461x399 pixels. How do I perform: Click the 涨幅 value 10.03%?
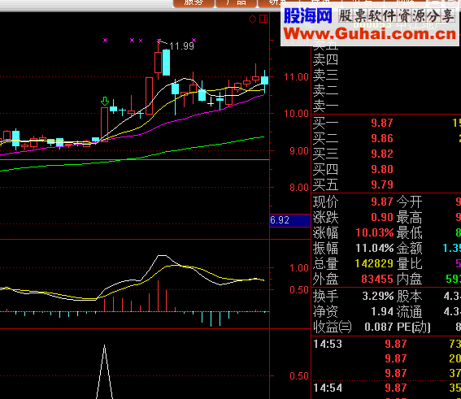374,232
